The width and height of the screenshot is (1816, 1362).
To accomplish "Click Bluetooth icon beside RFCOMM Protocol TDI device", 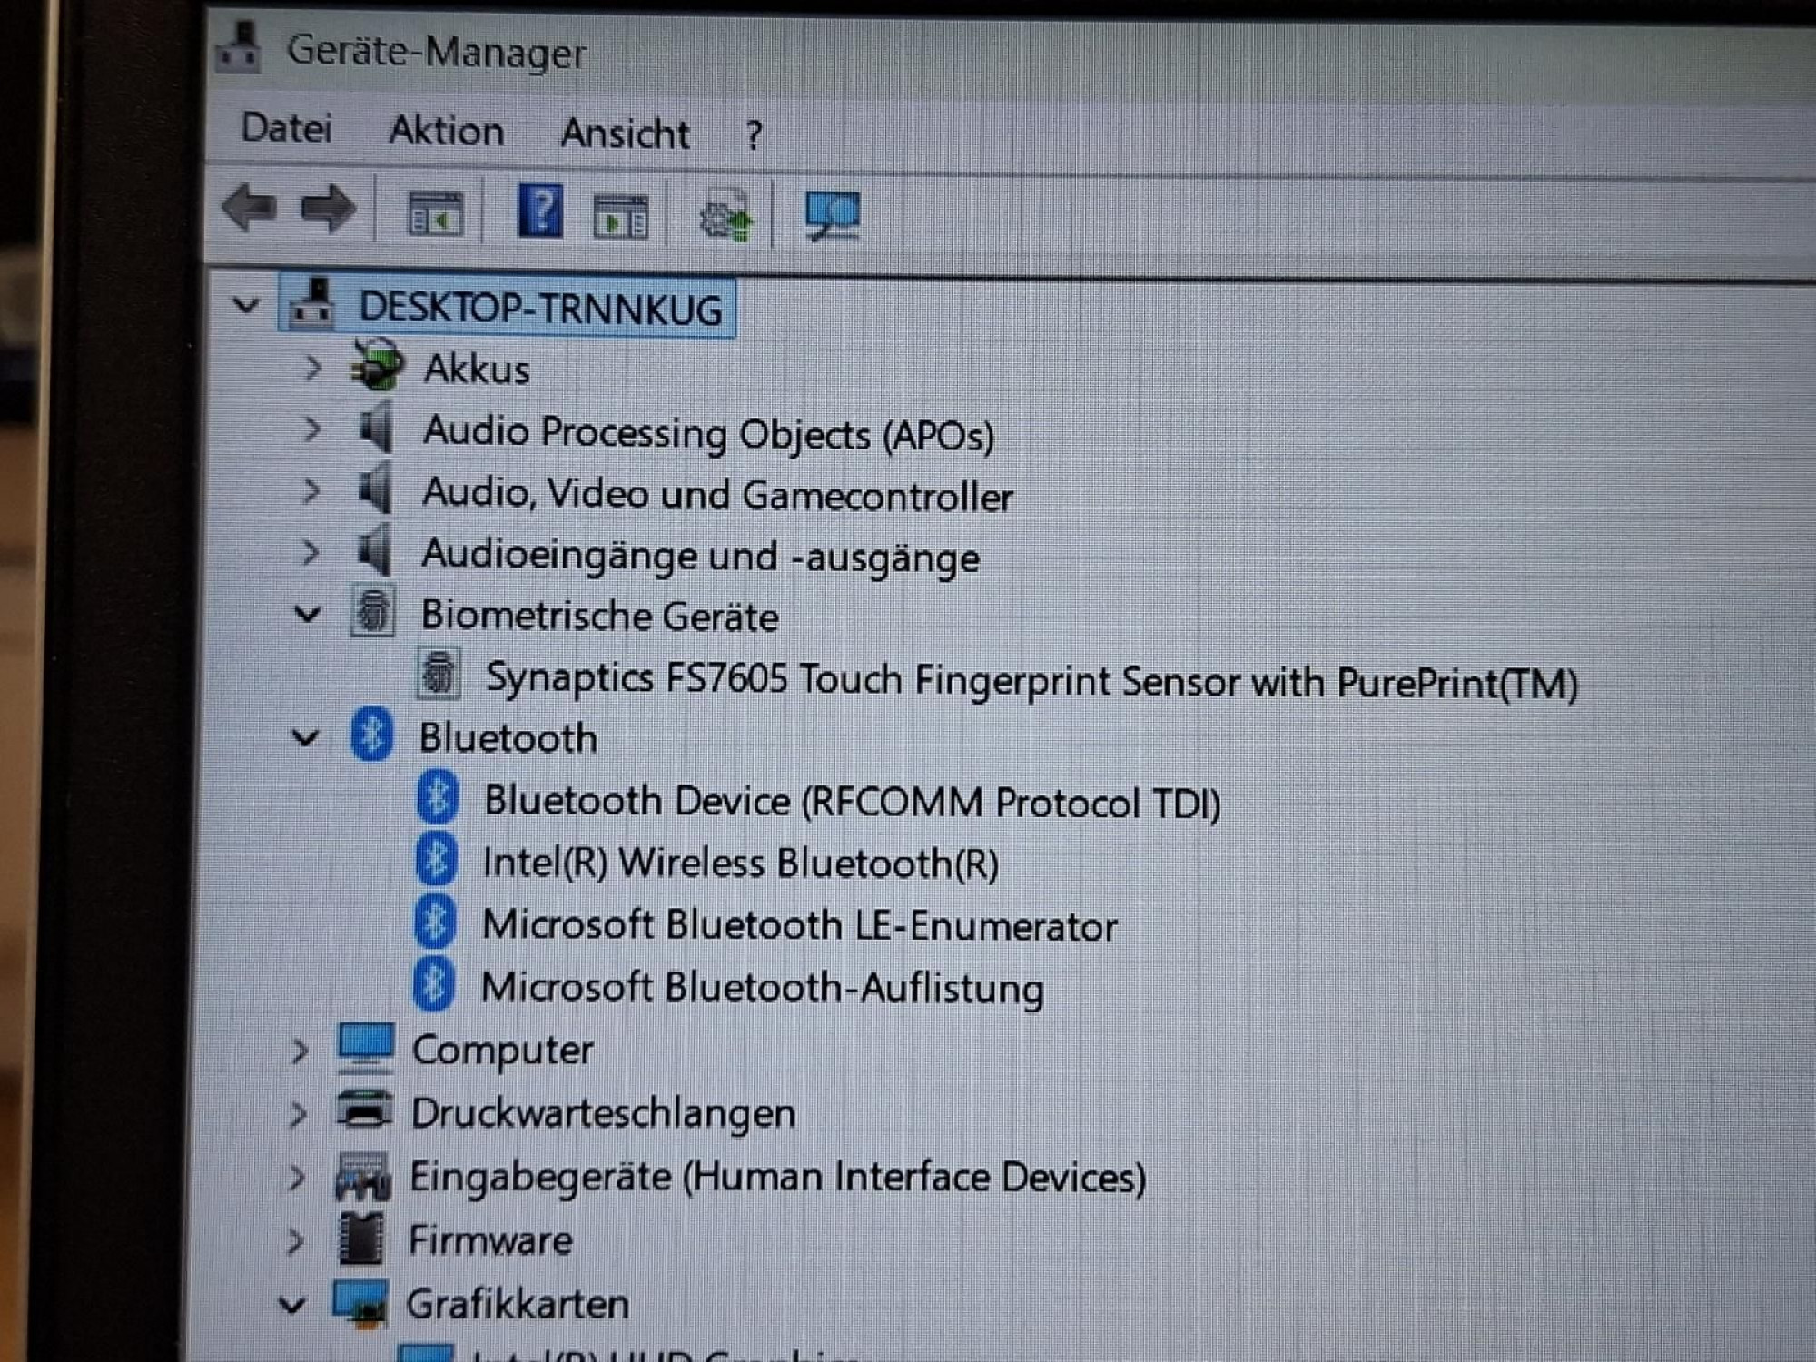I will [x=438, y=797].
